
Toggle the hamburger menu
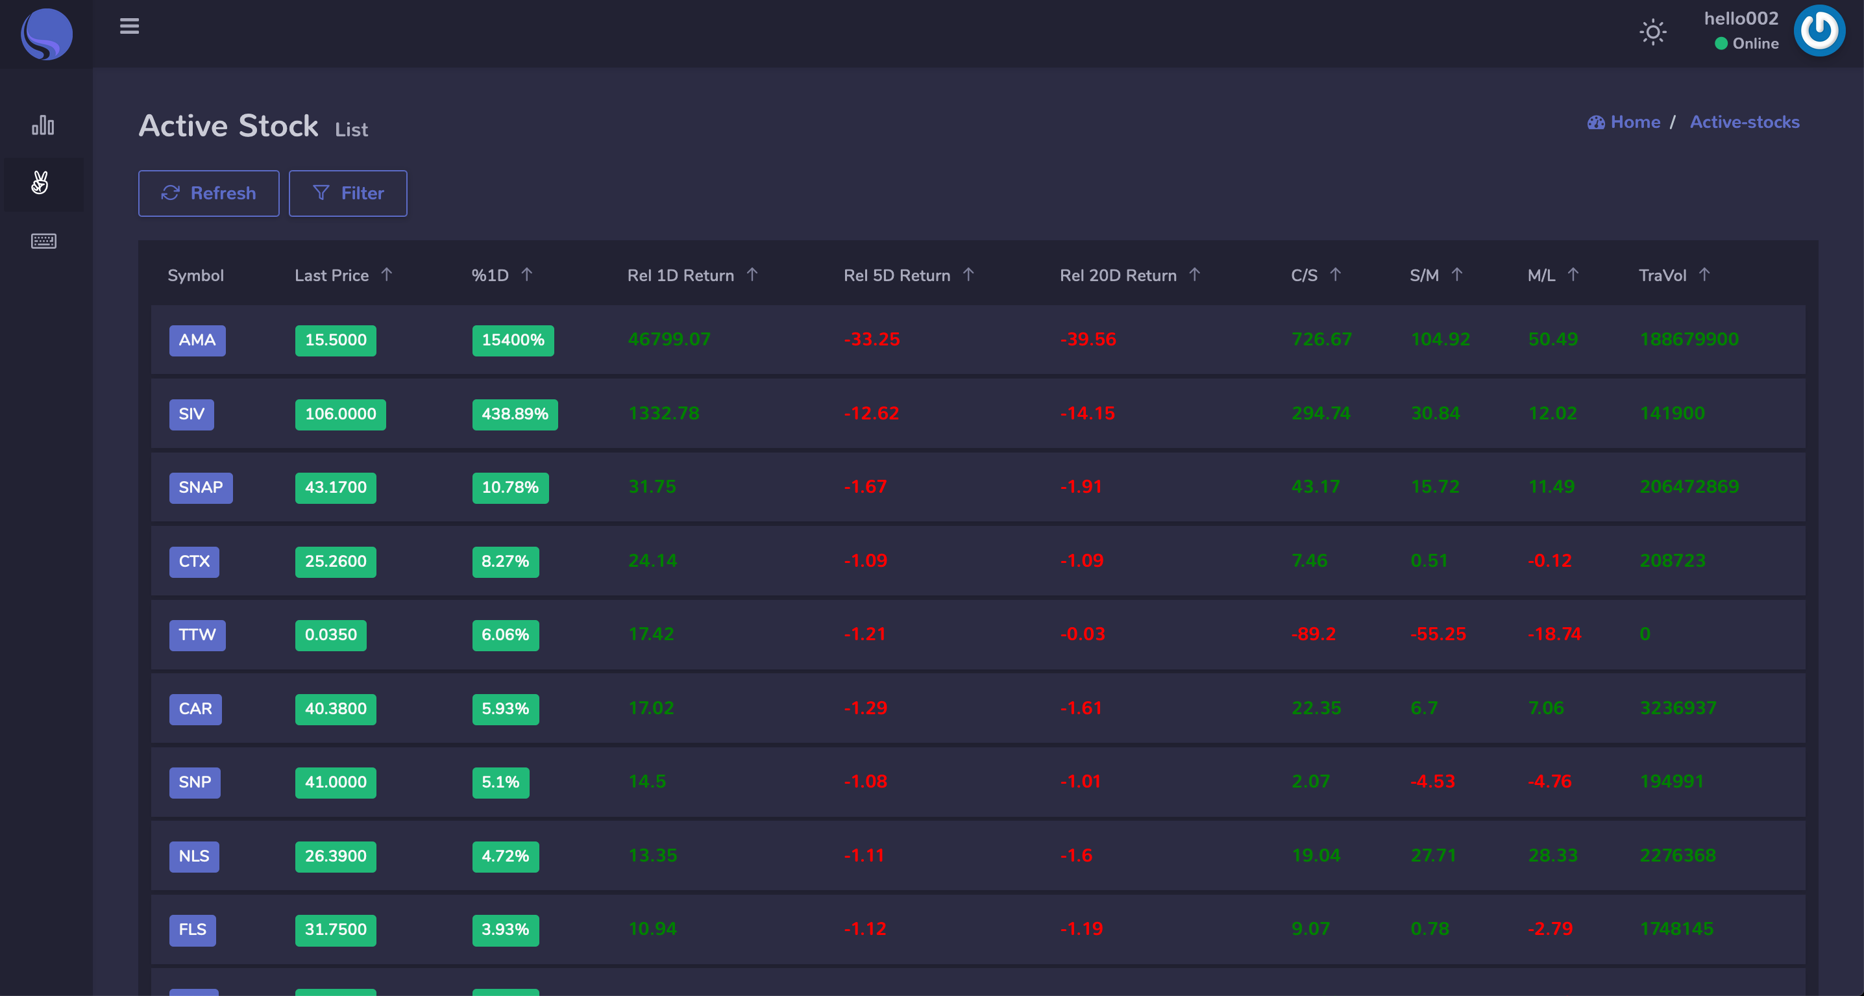[130, 27]
